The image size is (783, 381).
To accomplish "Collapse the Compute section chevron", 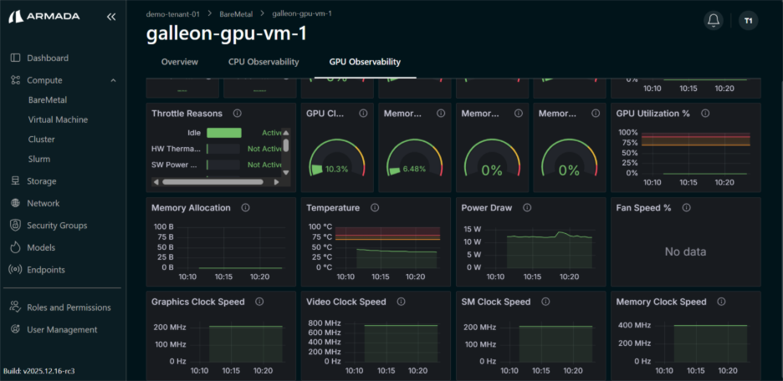I will tap(114, 80).
